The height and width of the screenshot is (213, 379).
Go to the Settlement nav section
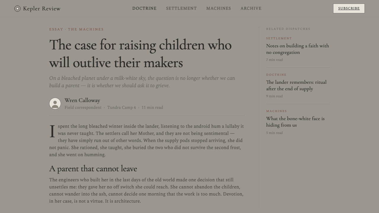(182, 9)
